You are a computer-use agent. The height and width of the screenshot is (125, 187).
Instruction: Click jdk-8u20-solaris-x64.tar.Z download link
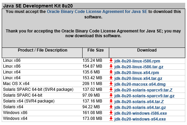click(x=139, y=101)
